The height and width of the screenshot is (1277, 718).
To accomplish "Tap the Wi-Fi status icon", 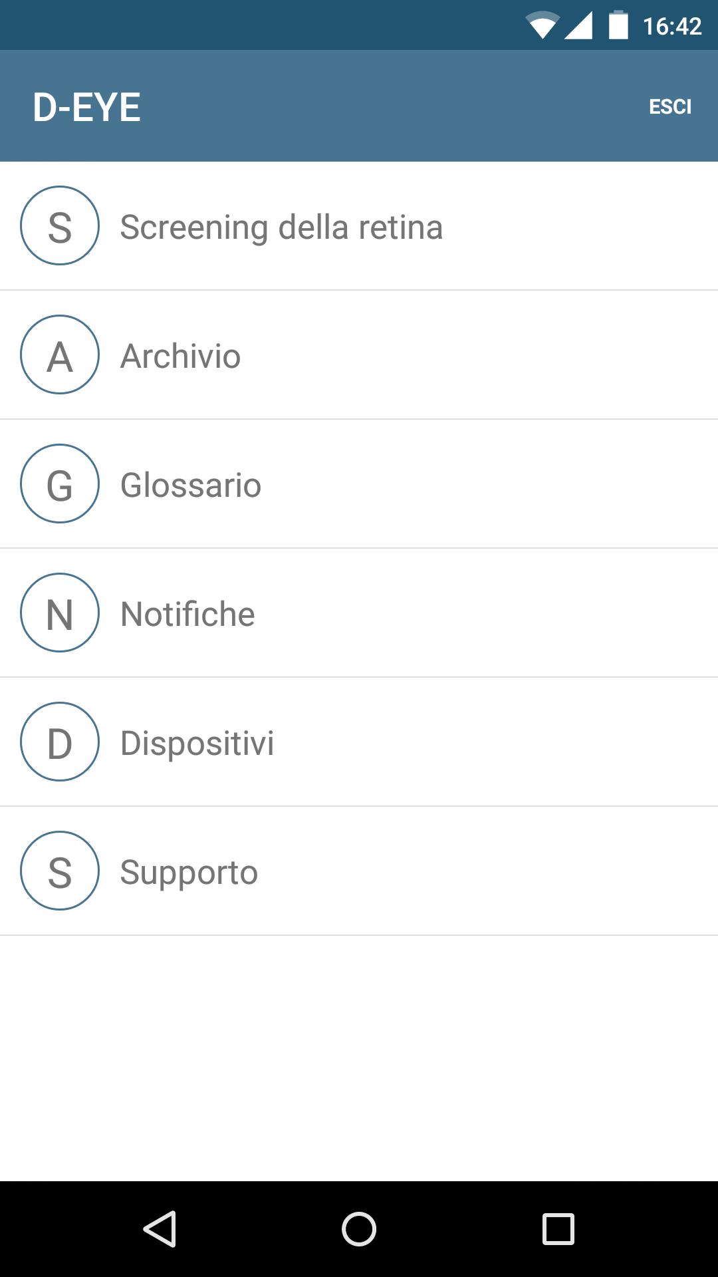I will point(542,26).
